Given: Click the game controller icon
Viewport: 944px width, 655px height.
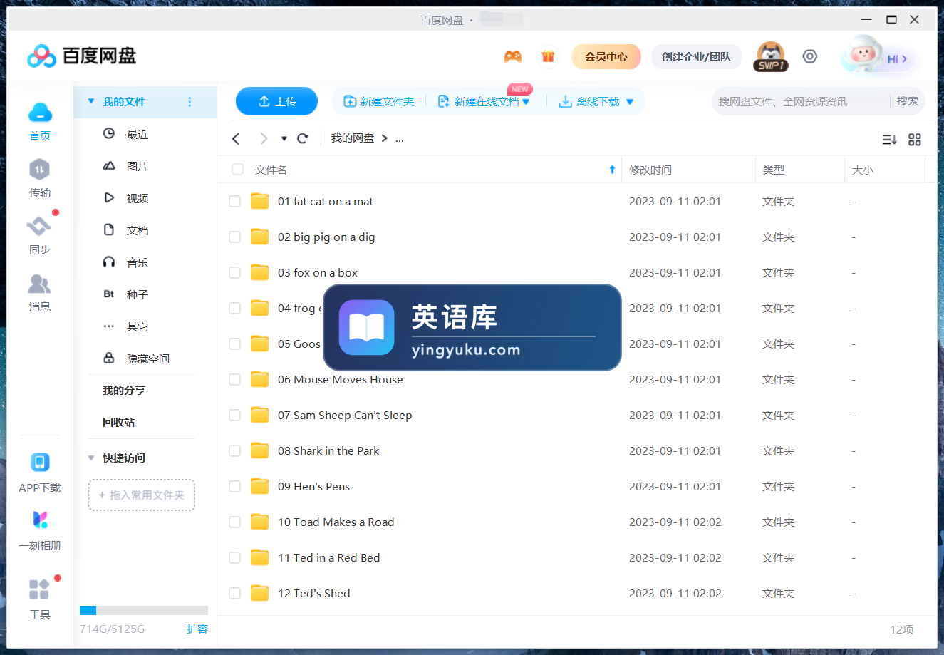Looking at the screenshot, I should tap(513, 56).
